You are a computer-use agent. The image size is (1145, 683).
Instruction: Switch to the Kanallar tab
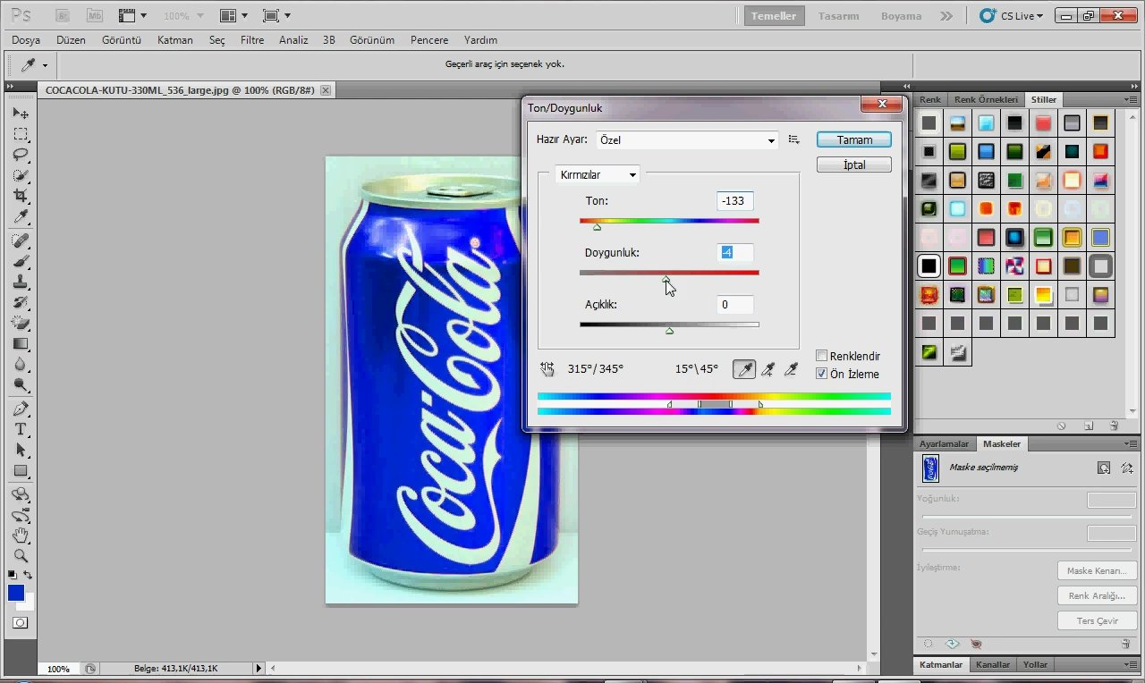tap(992, 664)
